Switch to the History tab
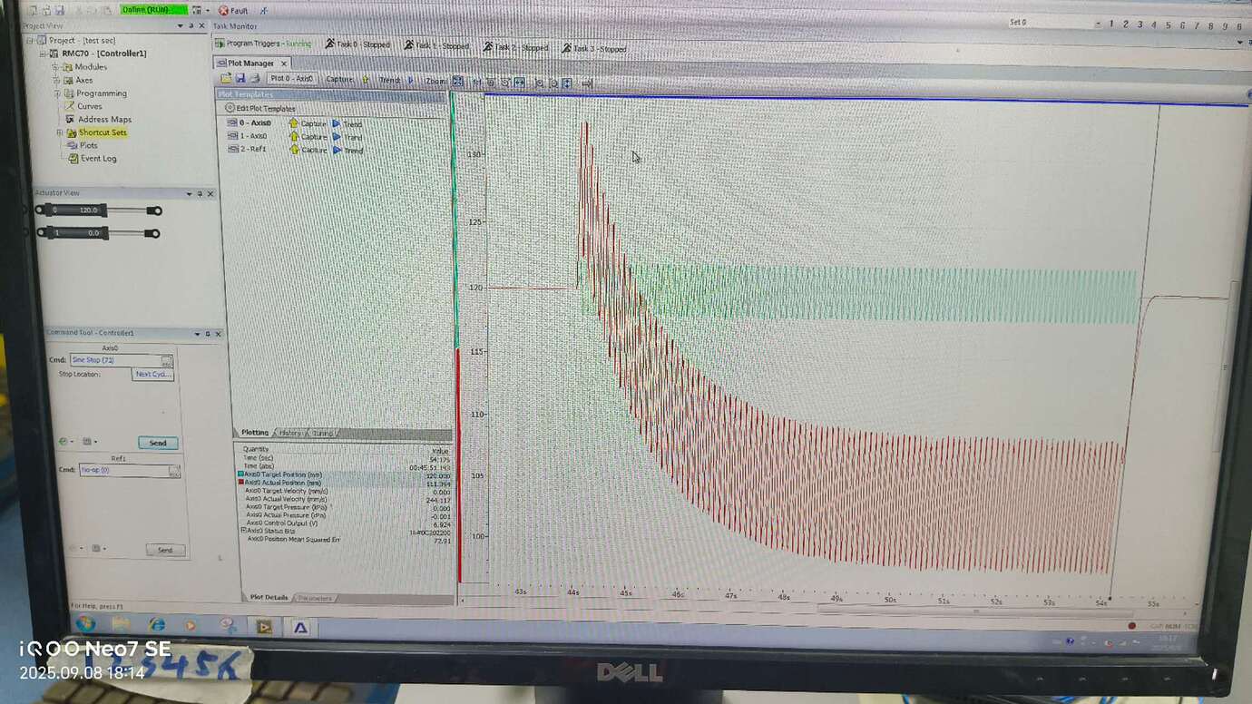Screen dimensions: 1252x704 click(x=289, y=434)
